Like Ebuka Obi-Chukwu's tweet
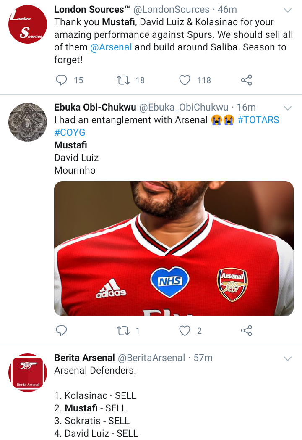302x440 pixels. (185, 331)
